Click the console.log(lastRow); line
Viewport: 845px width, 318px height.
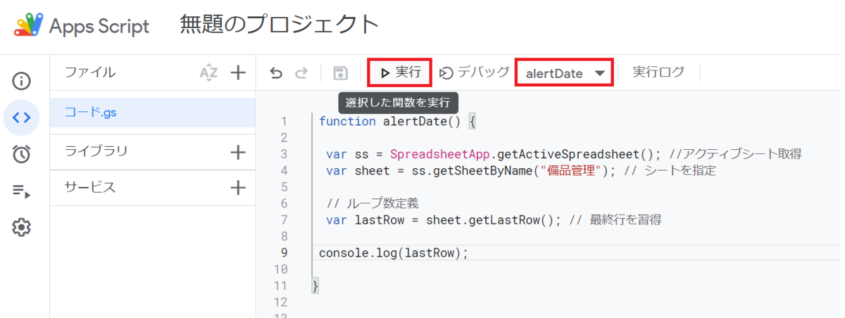(x=393, y=253)
